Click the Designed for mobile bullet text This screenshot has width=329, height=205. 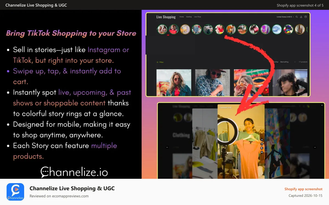coord(72,130)
